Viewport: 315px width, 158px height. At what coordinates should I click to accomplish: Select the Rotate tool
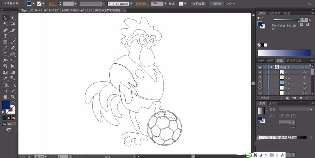[x=5, y=54]
